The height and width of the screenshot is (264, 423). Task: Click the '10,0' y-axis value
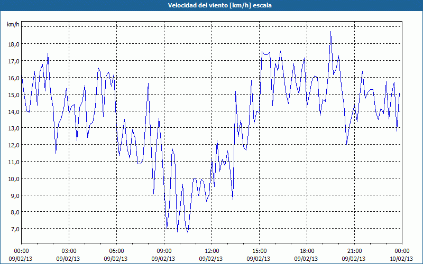pos(14,179)
